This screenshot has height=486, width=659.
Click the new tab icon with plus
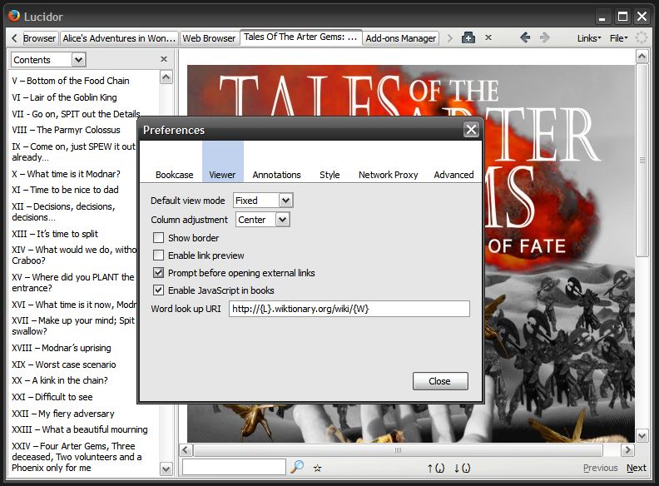pos(468,37)
